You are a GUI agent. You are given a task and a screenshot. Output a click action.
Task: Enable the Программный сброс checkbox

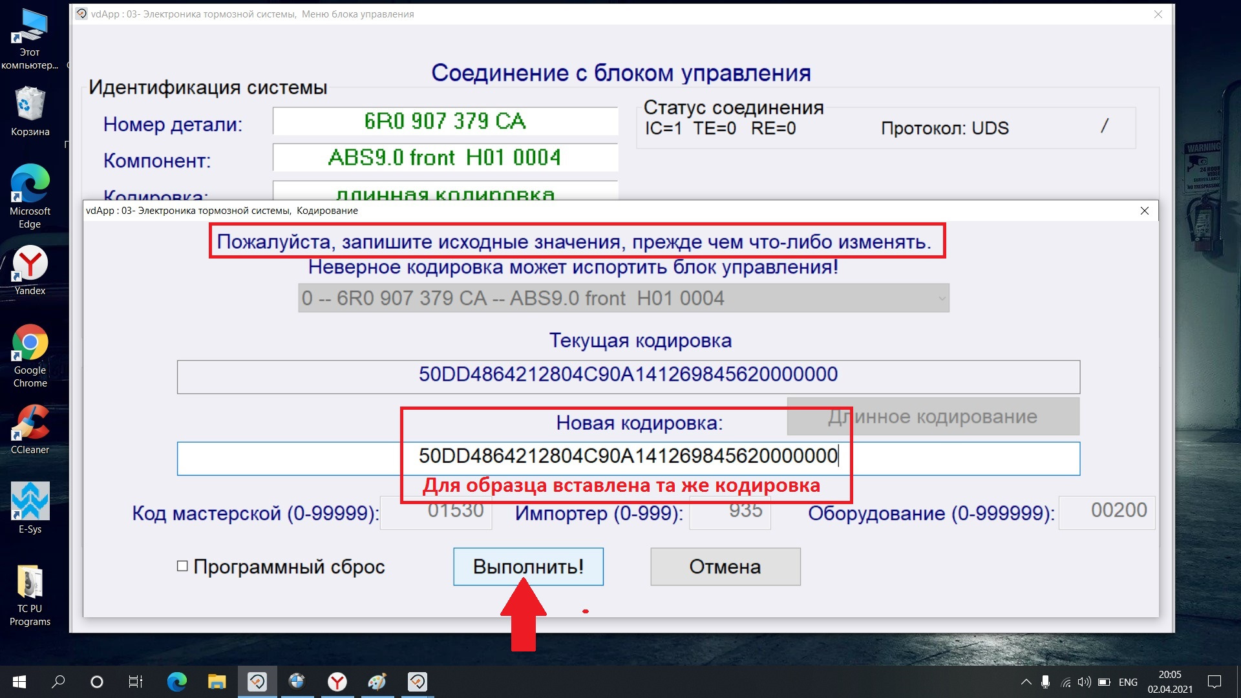pos(182,566)
